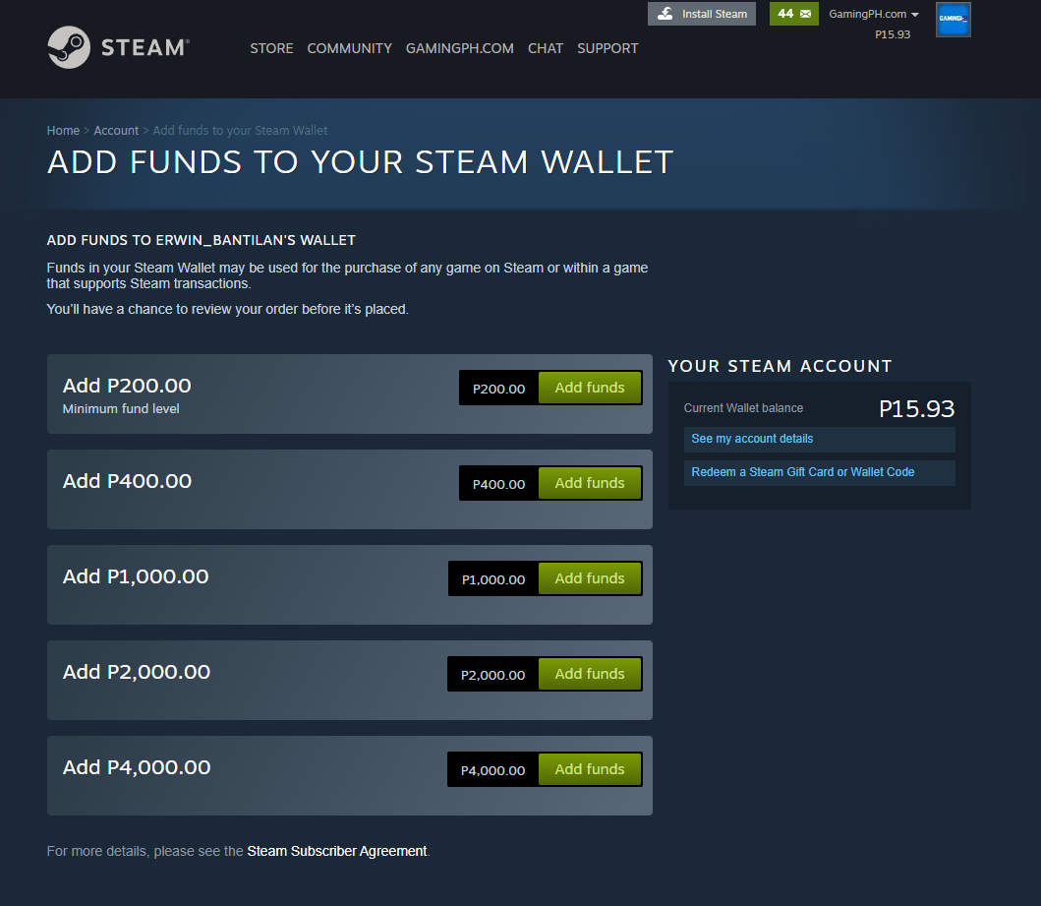Viewport: 1041px width, 906px height.
Task: Navigate to the Home breadcrumb
Action: click(x=63, y=130)
